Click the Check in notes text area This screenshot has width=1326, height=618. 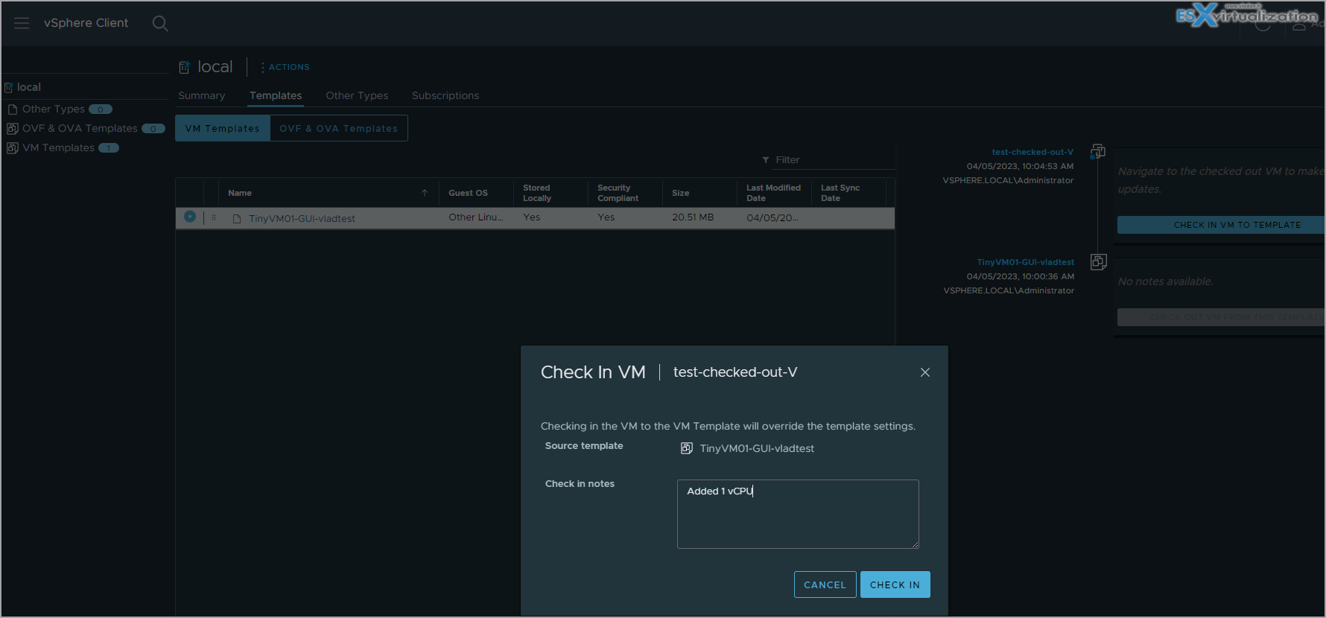[x=798, y=514]
